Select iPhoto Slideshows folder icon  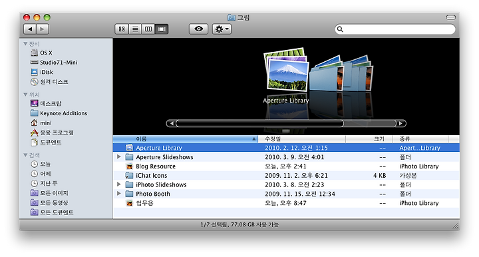click(130, 184)
